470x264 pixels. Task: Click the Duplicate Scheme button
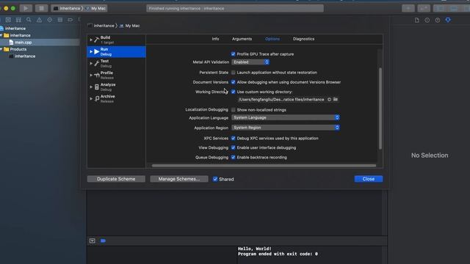[116, 179]
